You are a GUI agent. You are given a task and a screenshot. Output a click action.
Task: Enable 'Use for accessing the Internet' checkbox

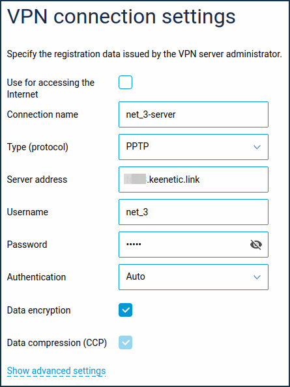(125, 83)
